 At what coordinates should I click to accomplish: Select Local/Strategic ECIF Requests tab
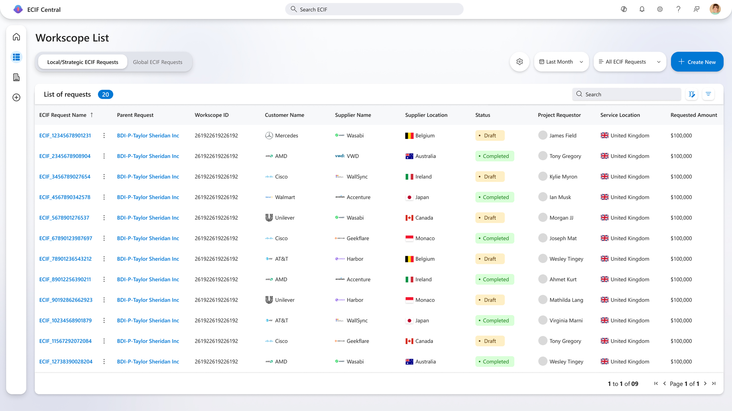tap(83, 62)
